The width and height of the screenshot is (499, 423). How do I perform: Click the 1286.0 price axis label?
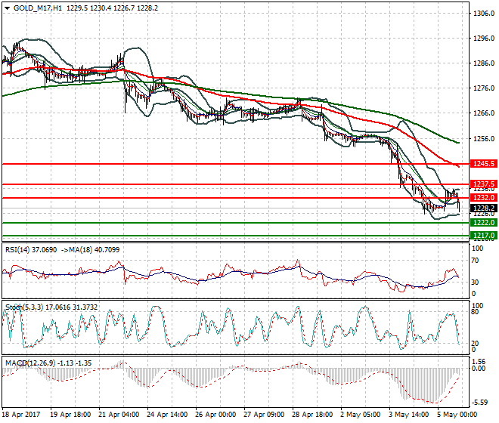pos(484,63)
